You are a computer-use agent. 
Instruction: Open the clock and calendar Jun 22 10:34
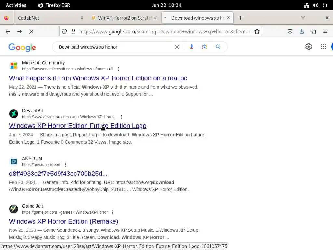coord(166,5)
